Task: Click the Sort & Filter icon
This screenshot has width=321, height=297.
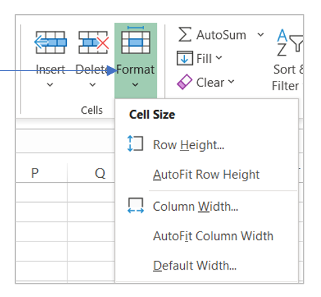Action: (290, 42)
